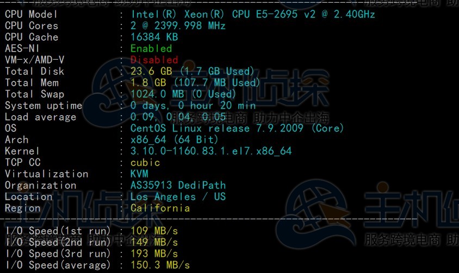Select the CPU Cache value 16384 KB
459x273 pixels.
click(x=154, y=37)
